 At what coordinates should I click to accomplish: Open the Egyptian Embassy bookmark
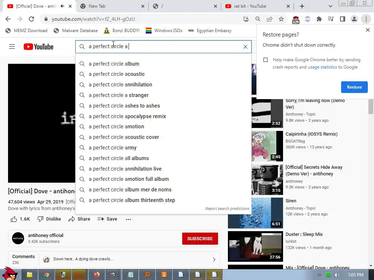pyautogui.click(x=210, y=31)
